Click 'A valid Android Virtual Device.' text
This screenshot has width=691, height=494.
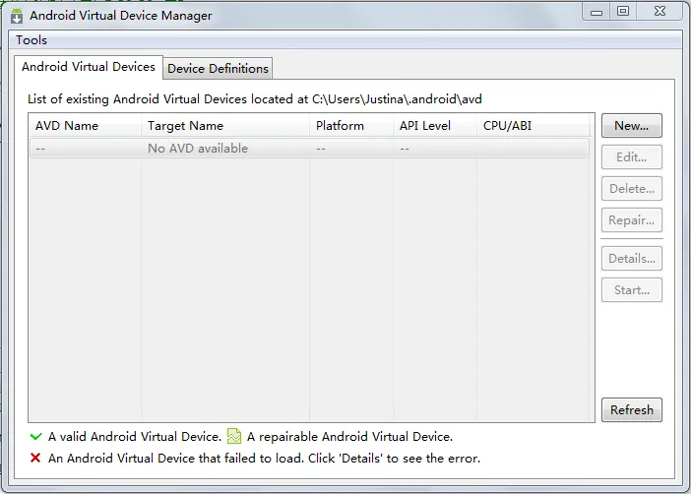(135, 437)
